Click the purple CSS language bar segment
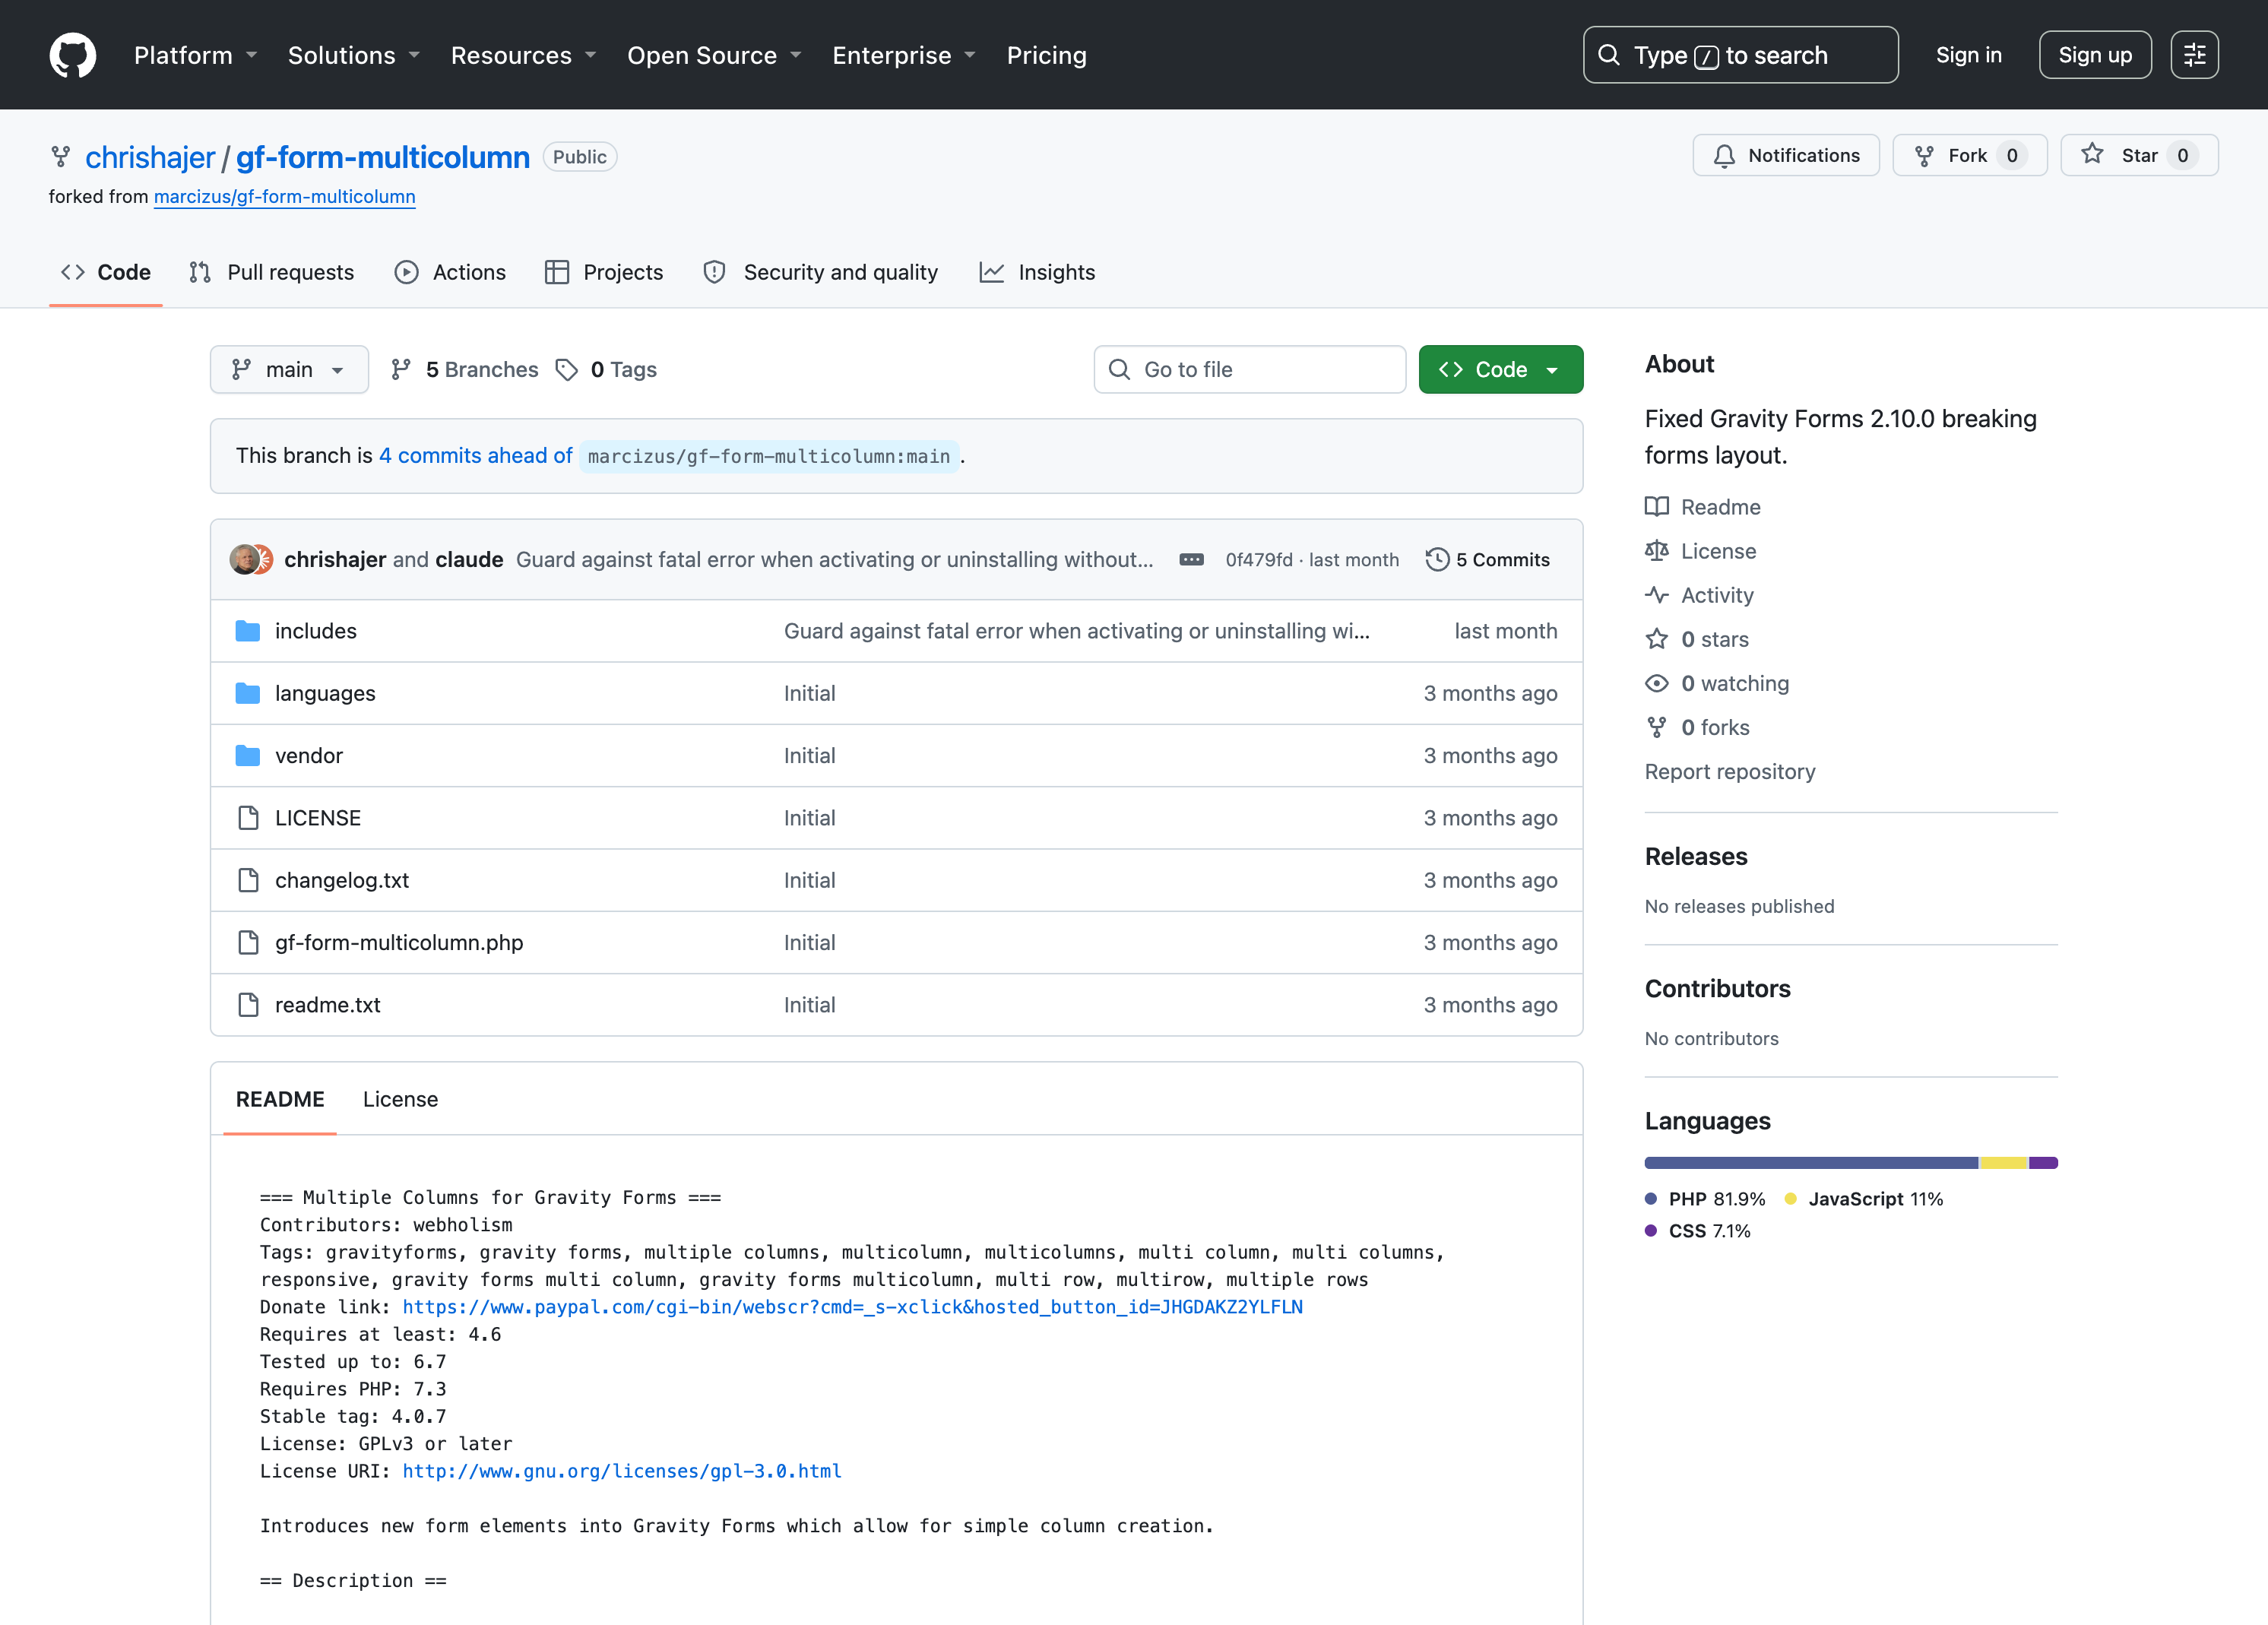Screen dimensions: 2268x1625 2043,1163
